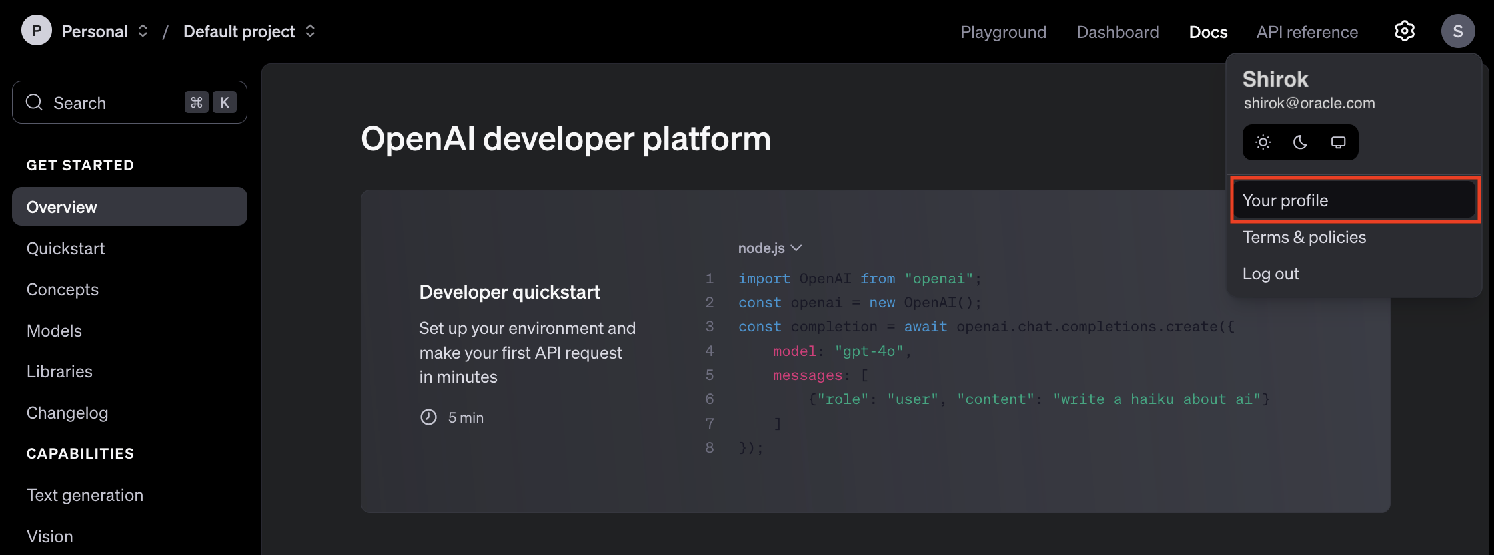This screenshot has height=555, width=1494.
Task: Open Models in the sidebar
Action: 54,331
